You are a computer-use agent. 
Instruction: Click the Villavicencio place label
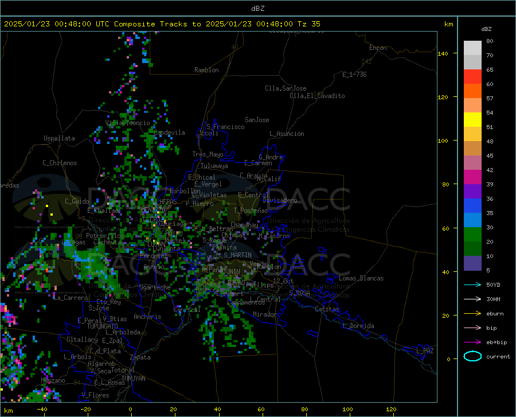(x=128, y=123)
